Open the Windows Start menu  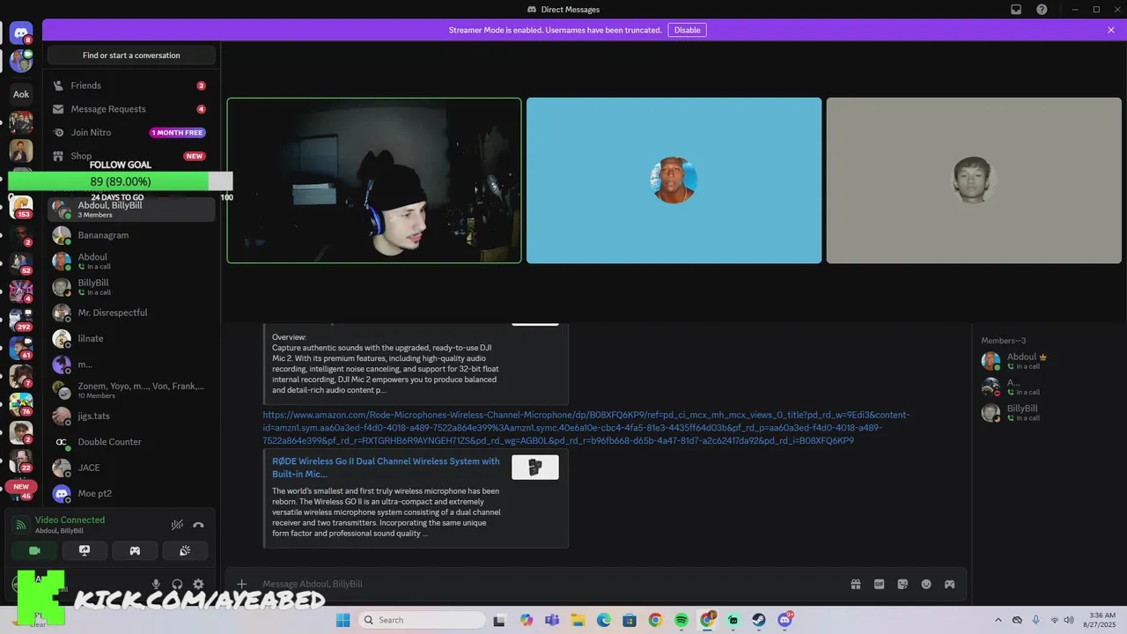(343, 620)
